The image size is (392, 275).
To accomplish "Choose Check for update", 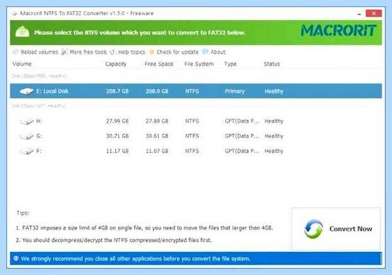I will 174,52.
